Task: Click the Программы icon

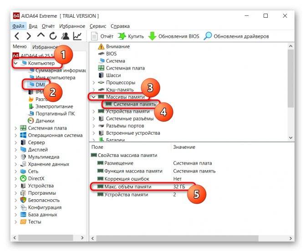Action: 23,193
